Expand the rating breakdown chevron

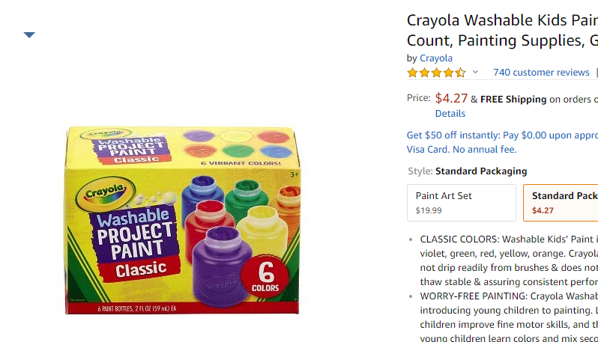[x=475, y=72]
